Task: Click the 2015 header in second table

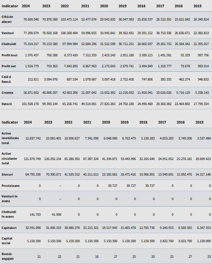Action: [x=199, y=122]
